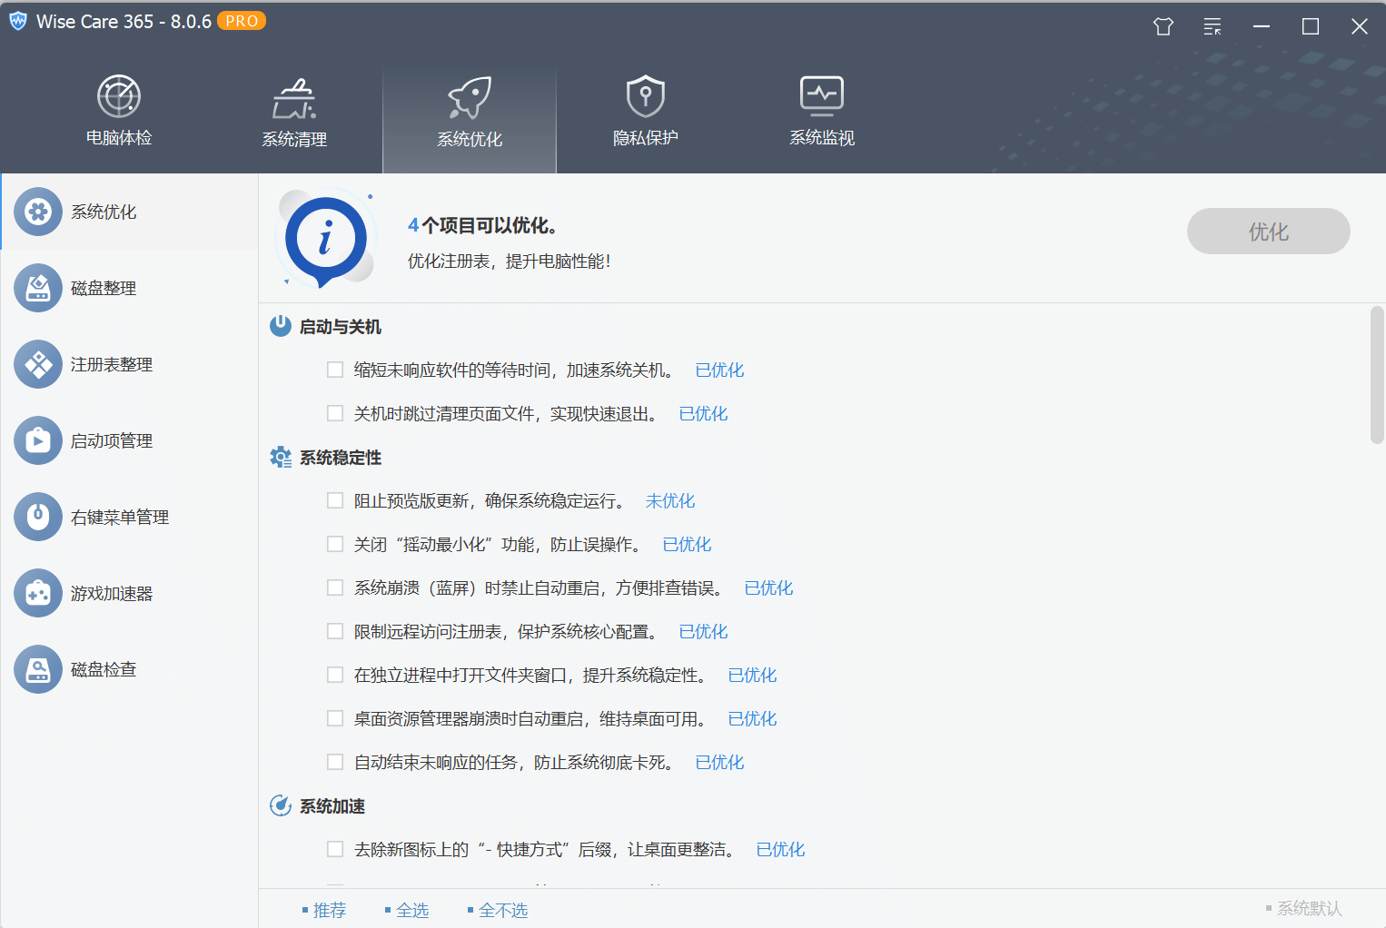Check 关闭摇动最小化功能 checkbox
Viewport: 1386px width, 928px height.
335,544
